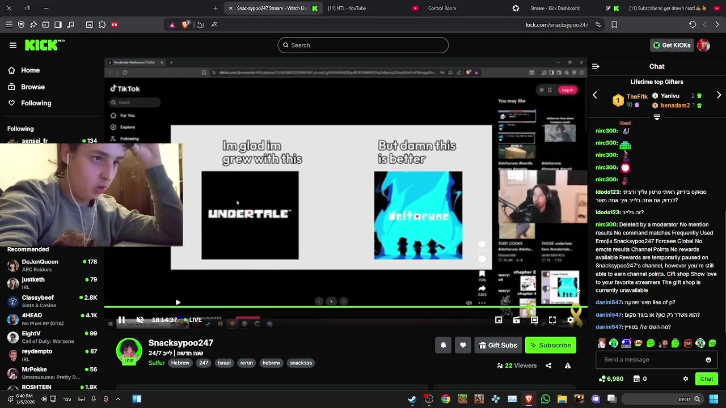Open 4HEAD recommended channel
The width and height of the screenshot is (726, 408).
coord(52,318)
